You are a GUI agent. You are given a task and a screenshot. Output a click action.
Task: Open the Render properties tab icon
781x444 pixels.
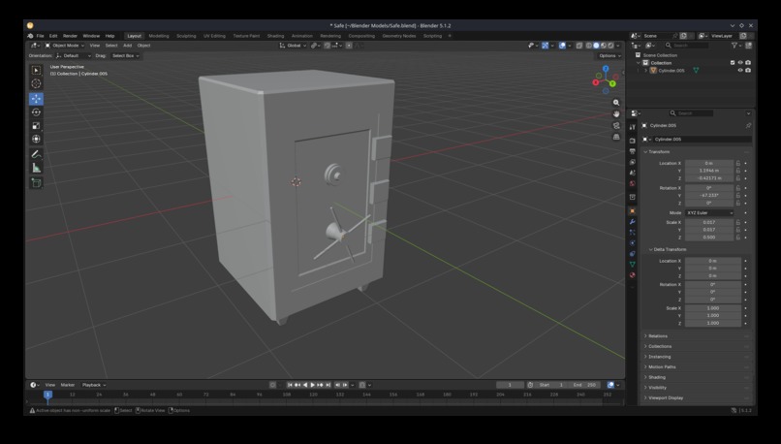[x=632, y=141]
